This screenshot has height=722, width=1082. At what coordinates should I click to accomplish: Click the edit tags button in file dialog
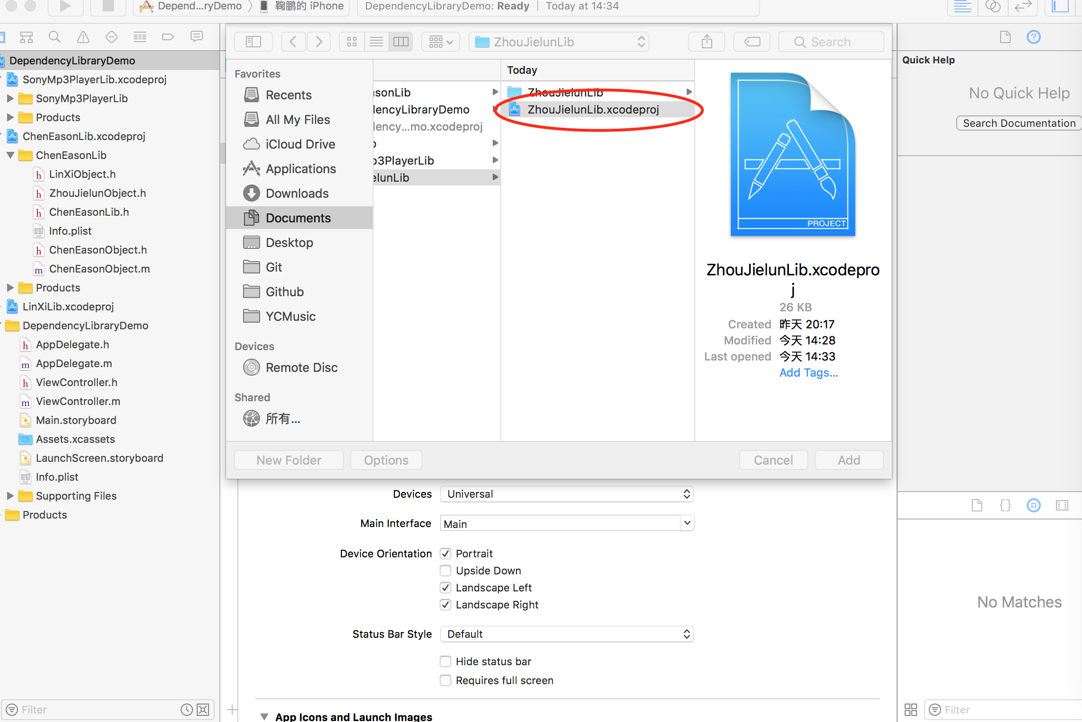(752, 42)
